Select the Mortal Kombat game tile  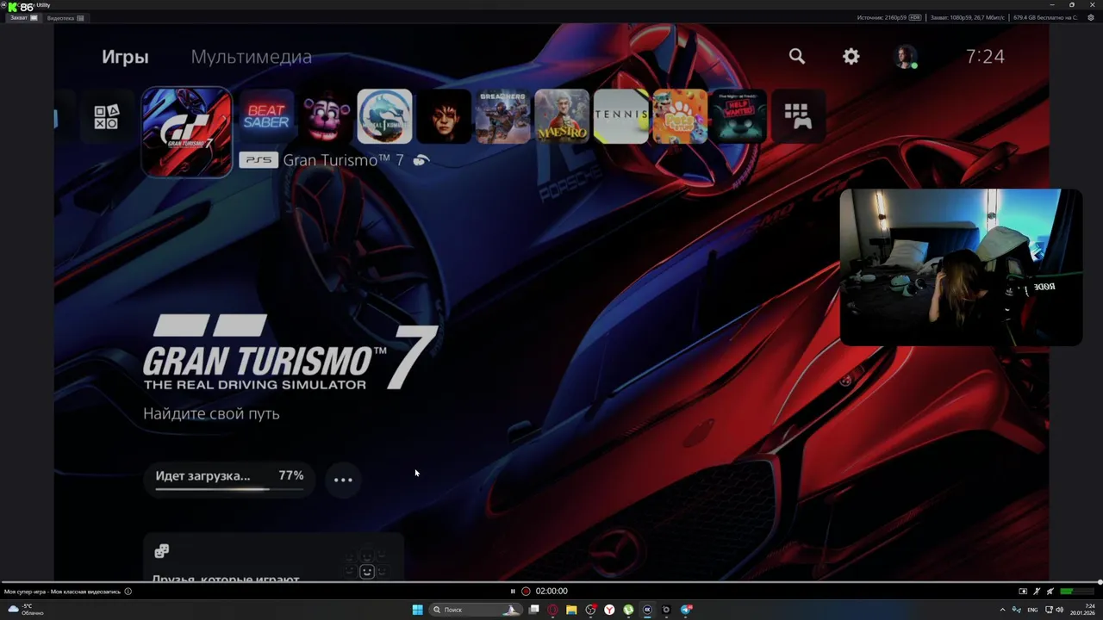(384, 116)
